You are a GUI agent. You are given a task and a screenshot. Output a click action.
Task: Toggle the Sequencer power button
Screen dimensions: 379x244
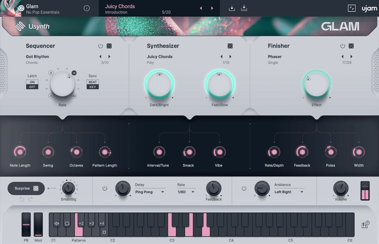pos(100,46)
